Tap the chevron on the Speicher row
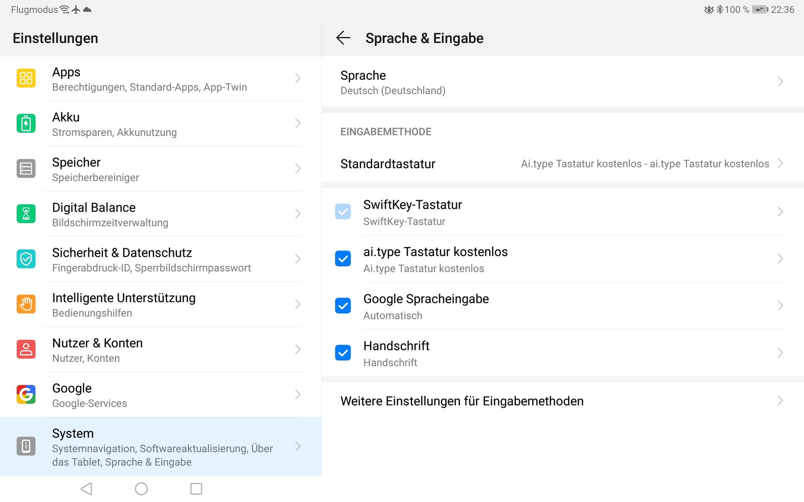804x502 pixels. pos(298,169)
